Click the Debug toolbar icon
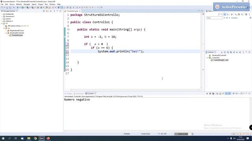This screenshot has width=252, height=141. click(x=17, y=7)
